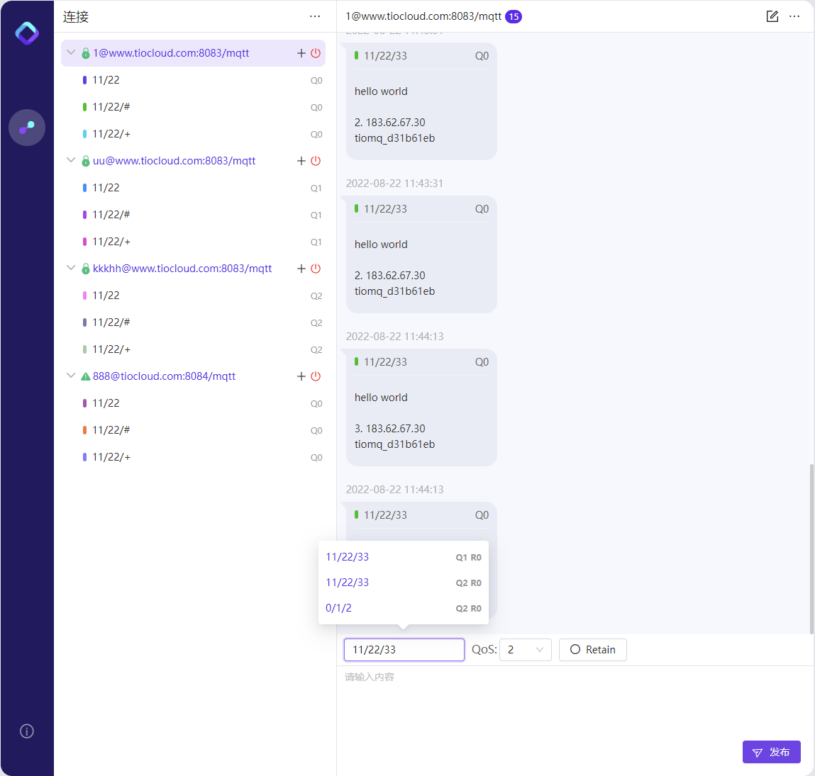Click lock icon of uu@www.tiocloud.com connection

86,160
